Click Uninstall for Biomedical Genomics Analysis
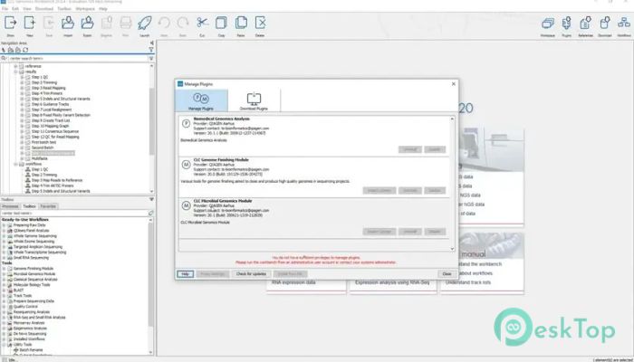Image resolution: width=634 pixels, height=362 pixels. click(410, 149)
